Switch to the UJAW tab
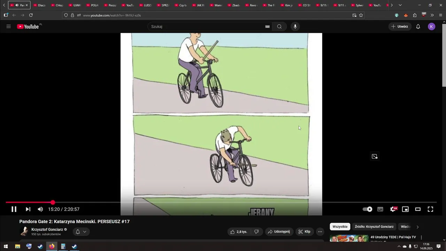 (75, 5)
